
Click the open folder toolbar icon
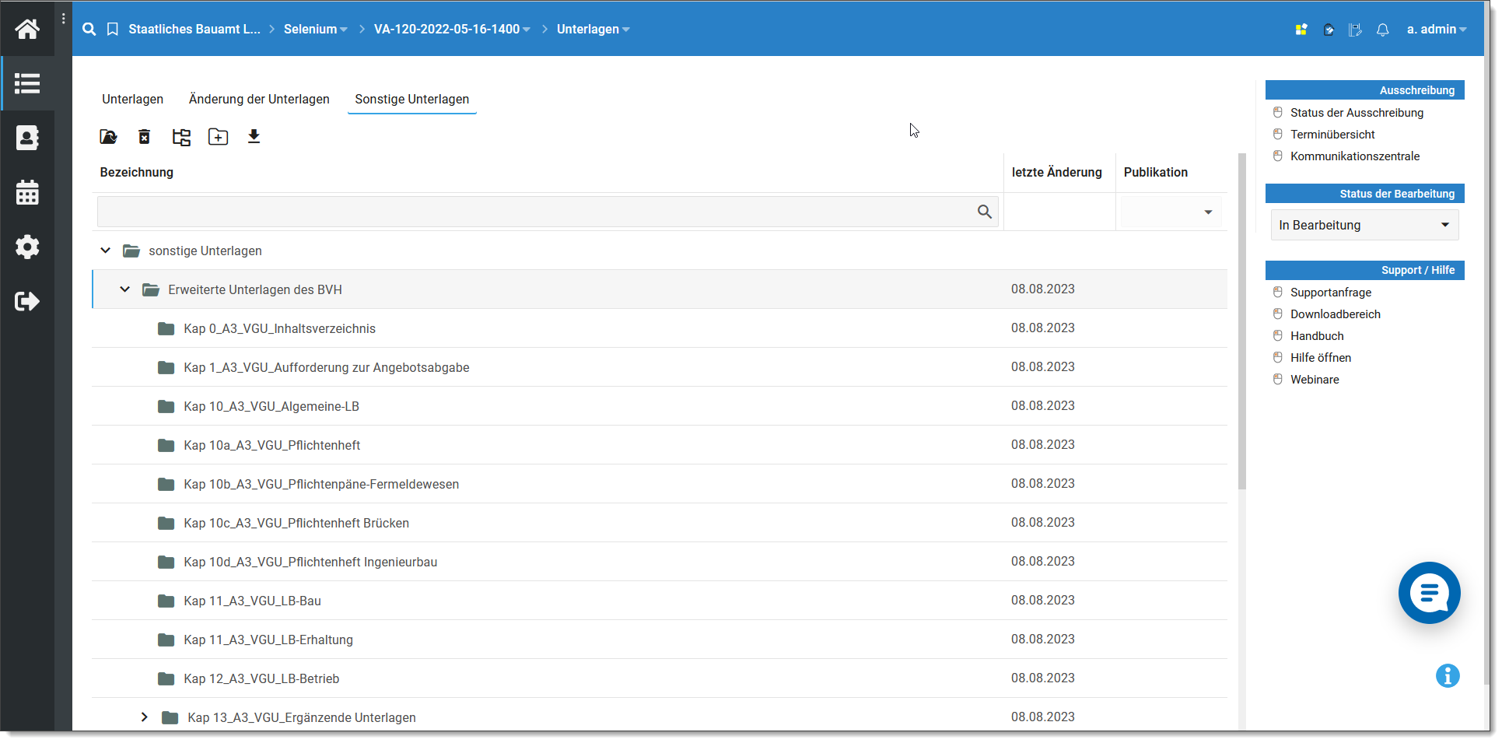tap(108, 137)
